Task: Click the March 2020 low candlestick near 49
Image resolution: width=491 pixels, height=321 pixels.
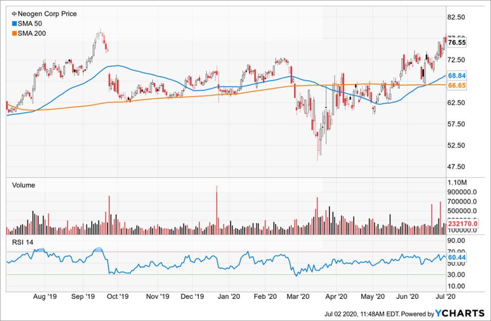Action: [318, 146]
